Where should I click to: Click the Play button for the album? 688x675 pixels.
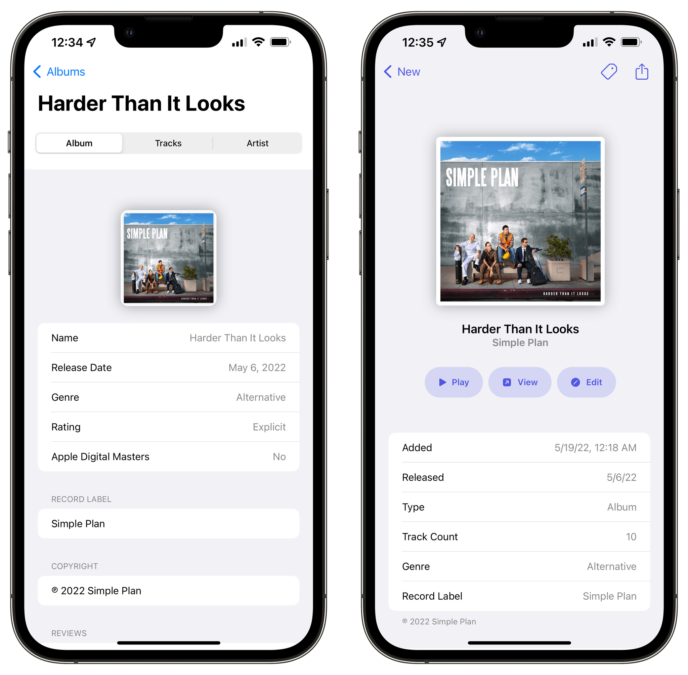click(x=454, y=382)
